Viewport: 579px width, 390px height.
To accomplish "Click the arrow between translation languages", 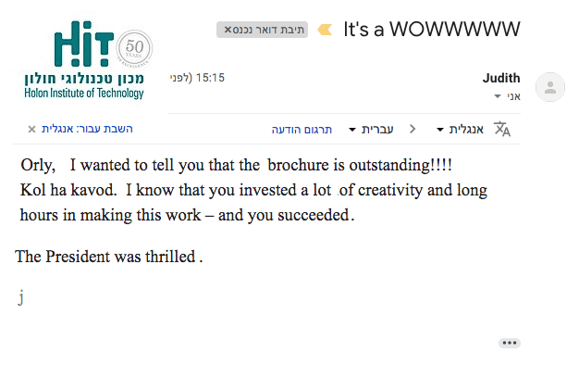I will click(x=413, y=129).
